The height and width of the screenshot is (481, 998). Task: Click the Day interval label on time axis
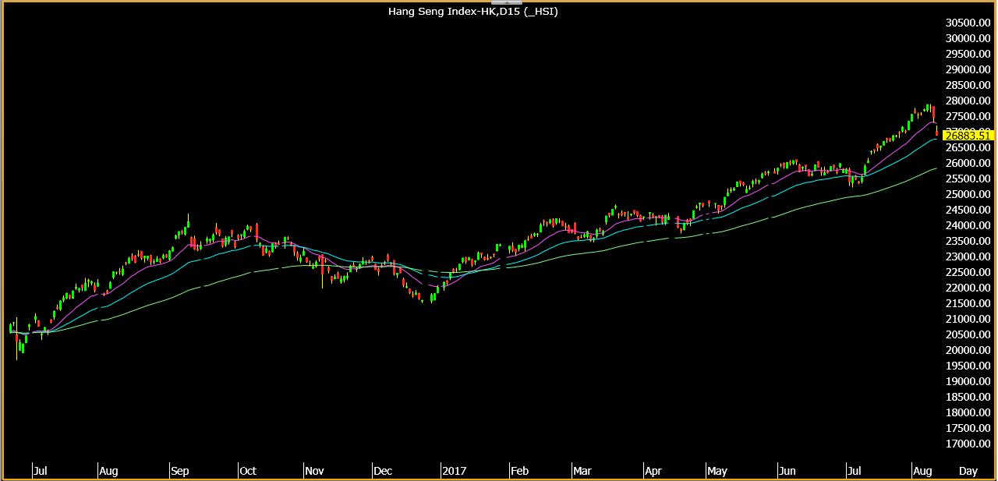pyautogui.click(x=968, y=471)
